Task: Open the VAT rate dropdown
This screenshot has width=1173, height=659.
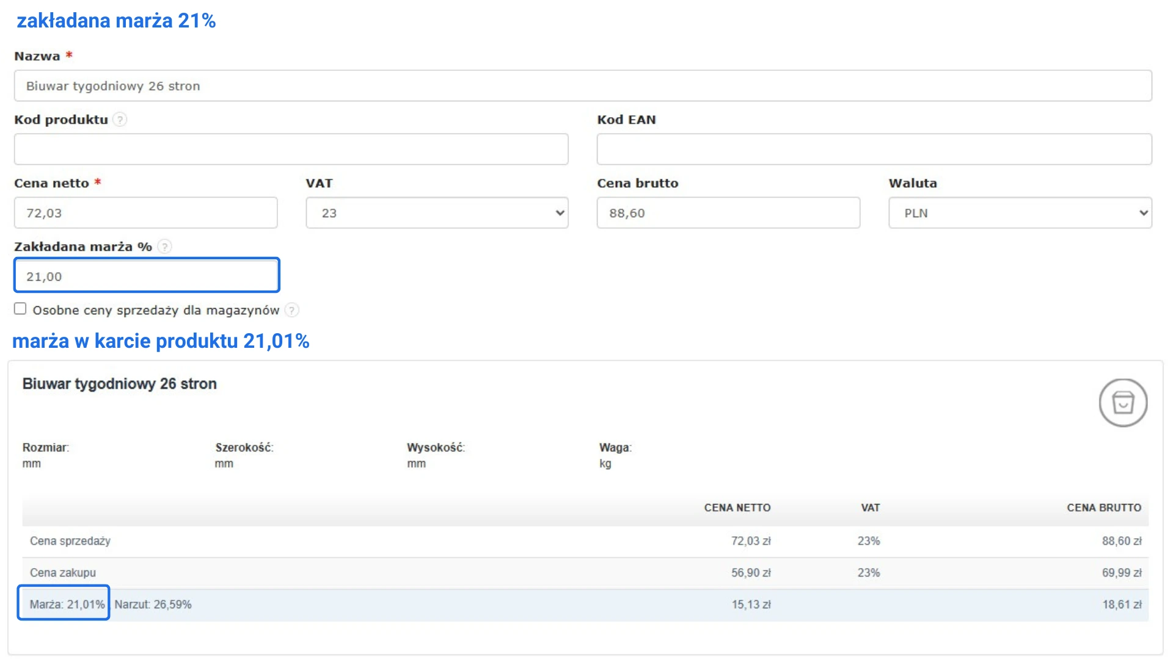Action: [x=437, y=213]
